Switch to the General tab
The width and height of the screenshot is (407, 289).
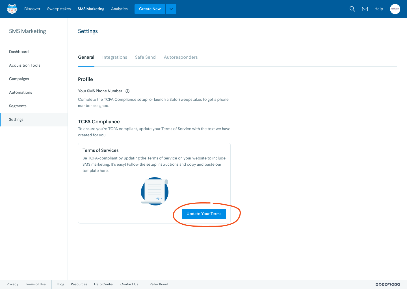[x=86, y=57]
